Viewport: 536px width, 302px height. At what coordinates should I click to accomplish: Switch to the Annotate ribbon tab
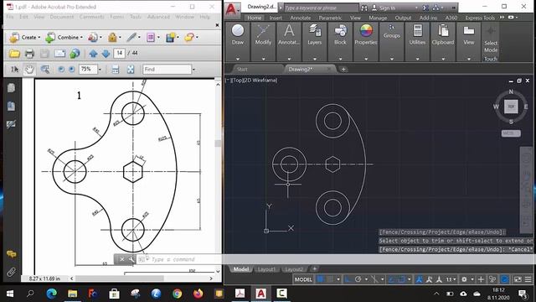[300, 18]
